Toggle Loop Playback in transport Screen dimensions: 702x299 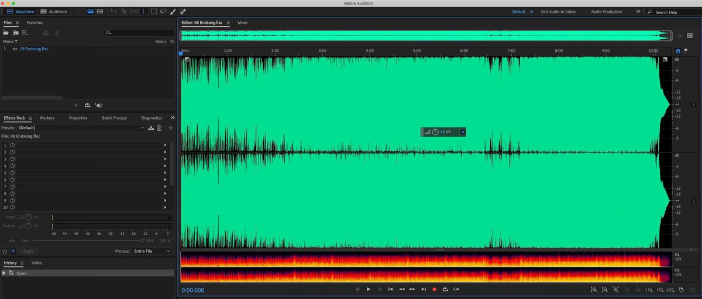[x=445, y=289]
